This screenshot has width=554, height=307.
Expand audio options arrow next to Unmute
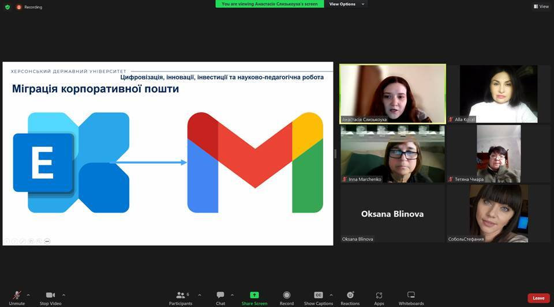28,295
